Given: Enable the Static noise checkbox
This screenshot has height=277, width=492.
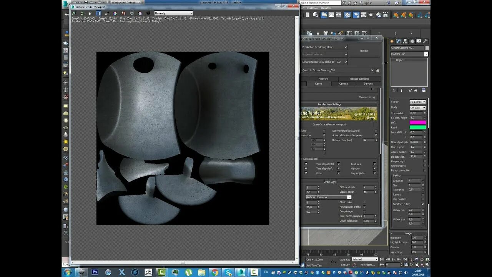Looking at the screenshot, I should point(364,202).
